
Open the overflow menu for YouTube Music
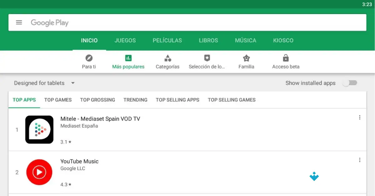click(x=359, y=159)
